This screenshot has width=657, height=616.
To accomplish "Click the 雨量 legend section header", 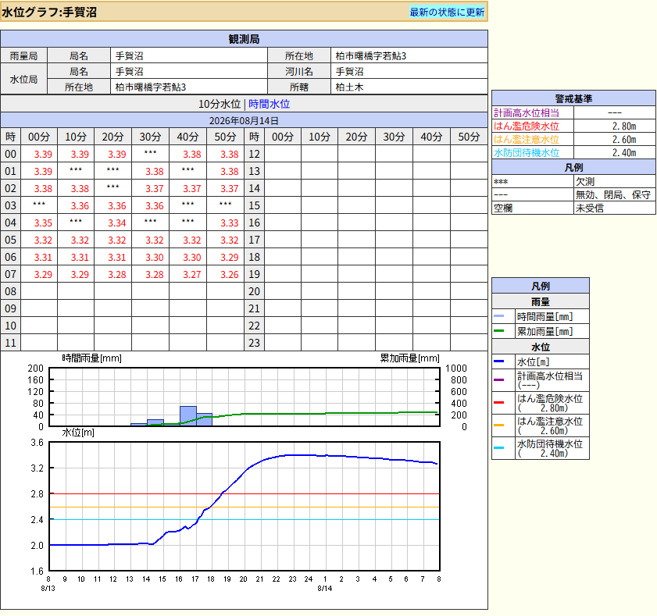I will (541, 301).
